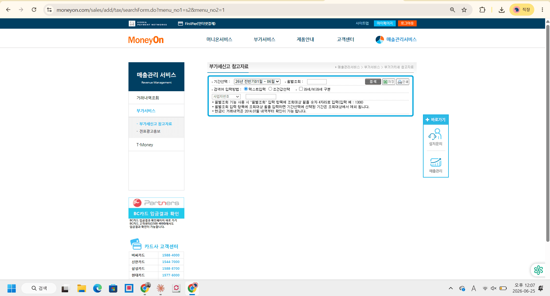This screenshot has height=296, width=550.
Task: Click the page vertical scrollbar
Action: tap(548, 133)
